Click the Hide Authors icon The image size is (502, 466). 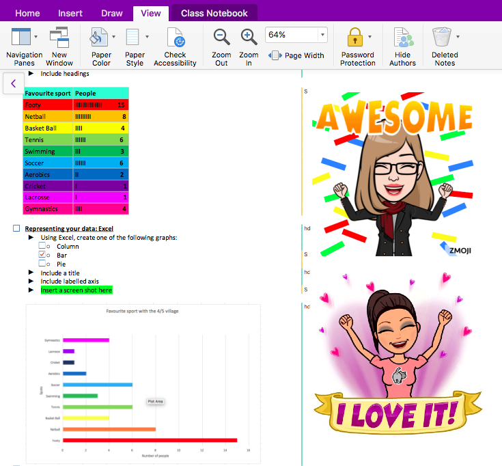point(403,37)
